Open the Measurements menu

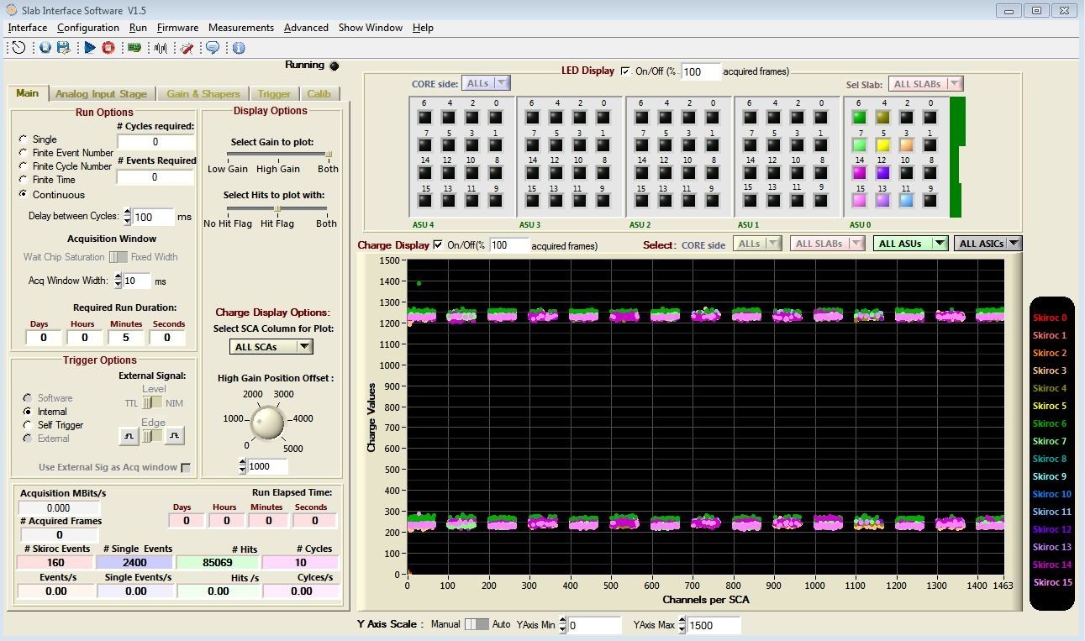pyautogui.click(x=241, y=28)
